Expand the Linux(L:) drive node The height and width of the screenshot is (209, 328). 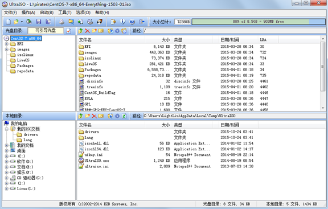6,188
